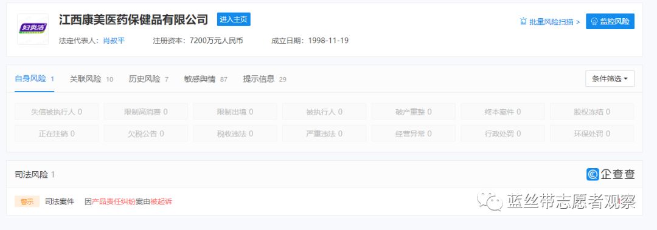This screenshot has width=657, height=230.
Task: Click the 终本案件 0 filter
Action: [x=503, y=112]
